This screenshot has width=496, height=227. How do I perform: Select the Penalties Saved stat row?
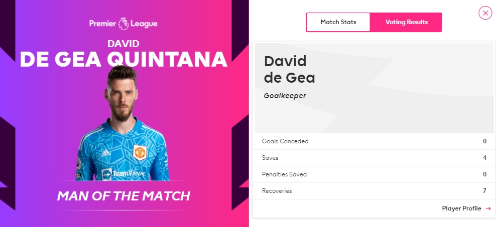pos(374,174)
